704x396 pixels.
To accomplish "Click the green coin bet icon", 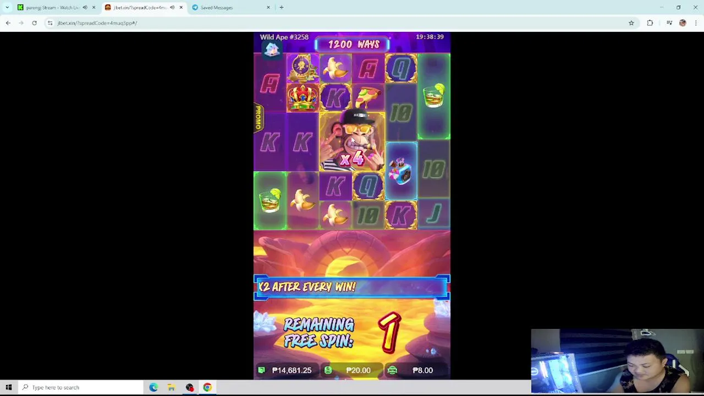I will (328, 370).
